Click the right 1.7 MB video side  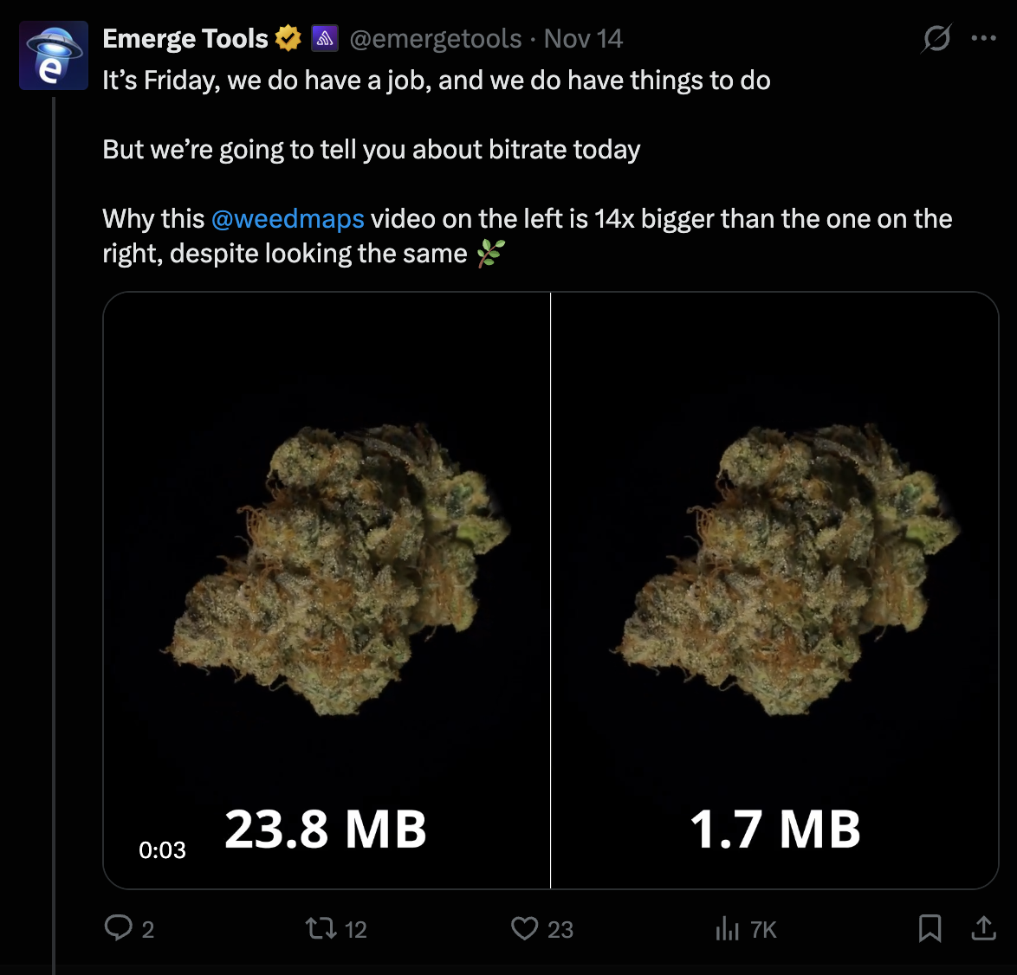[x=774, y=571]
